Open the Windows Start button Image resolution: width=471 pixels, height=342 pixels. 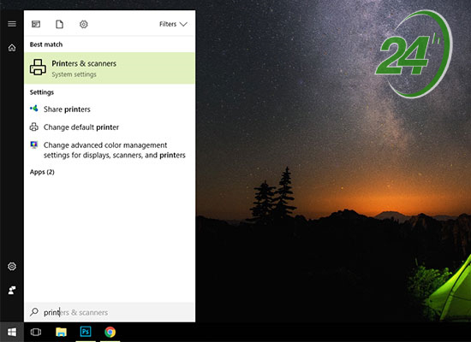coord(12,332)
